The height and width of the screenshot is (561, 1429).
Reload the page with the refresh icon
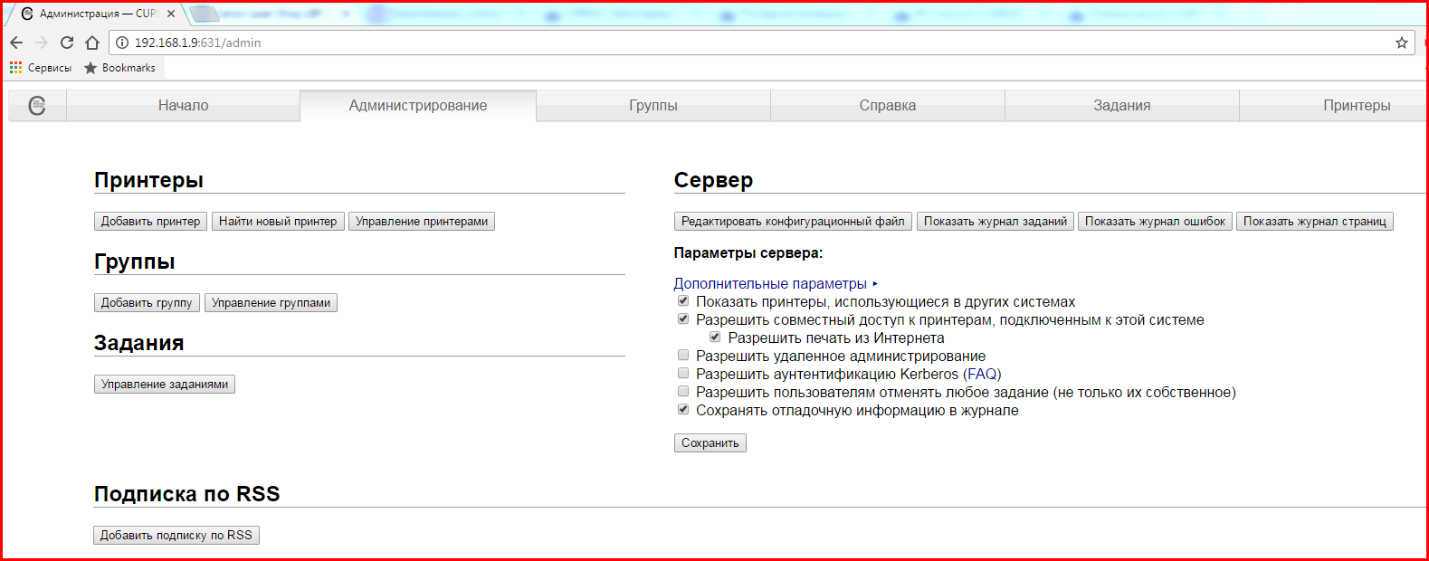(x=67, y=43)
